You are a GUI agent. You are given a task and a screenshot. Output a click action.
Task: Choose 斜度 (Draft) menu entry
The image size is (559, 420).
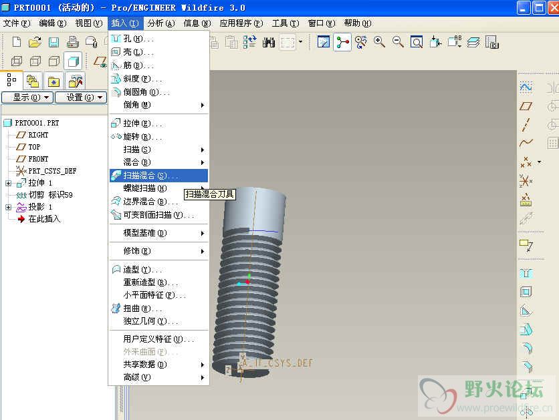pyautogui.click(x=158, y=79)
